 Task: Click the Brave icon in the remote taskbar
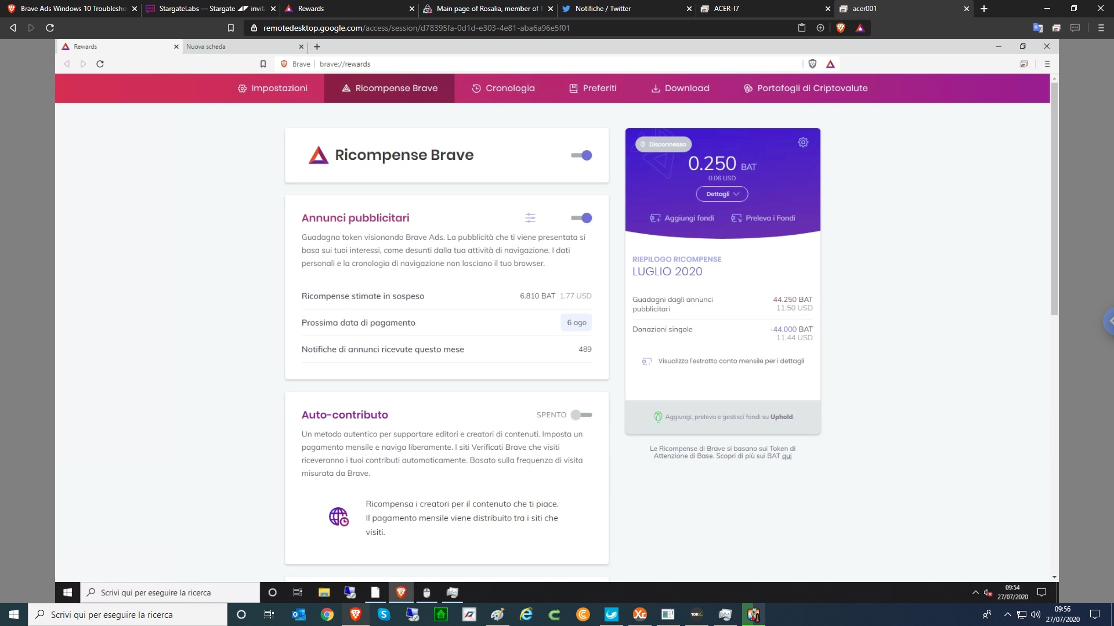tap(400, 592)
